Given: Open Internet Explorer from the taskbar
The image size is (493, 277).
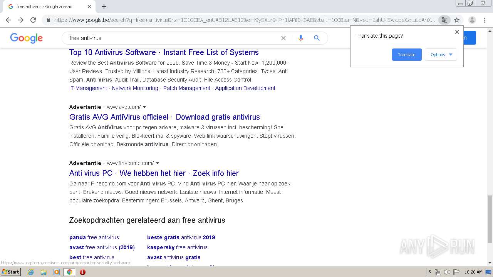Looking at the screenshot, I should point(31,272).
